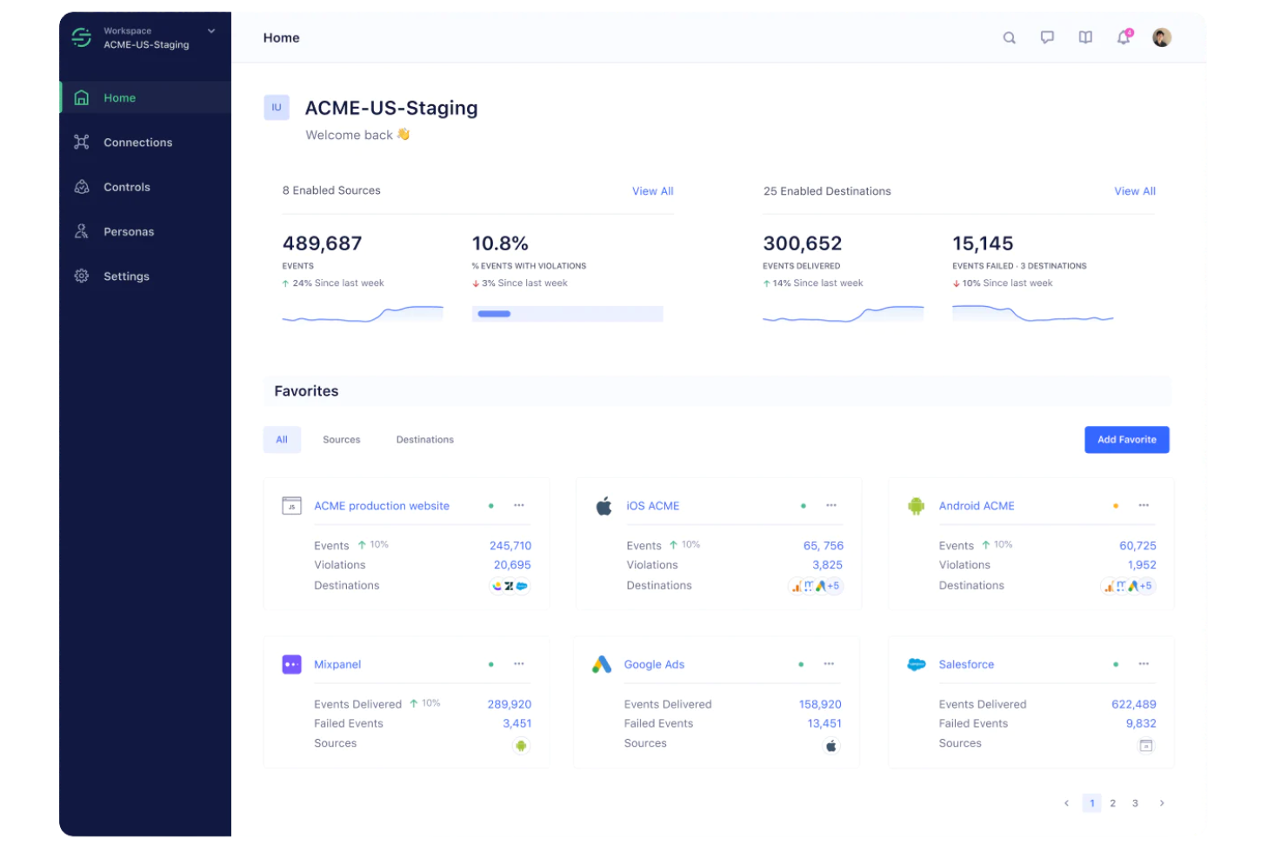The image size is (1287, 858).
Task: Open the Mixpanel destination link
Action: click(337, 665)
